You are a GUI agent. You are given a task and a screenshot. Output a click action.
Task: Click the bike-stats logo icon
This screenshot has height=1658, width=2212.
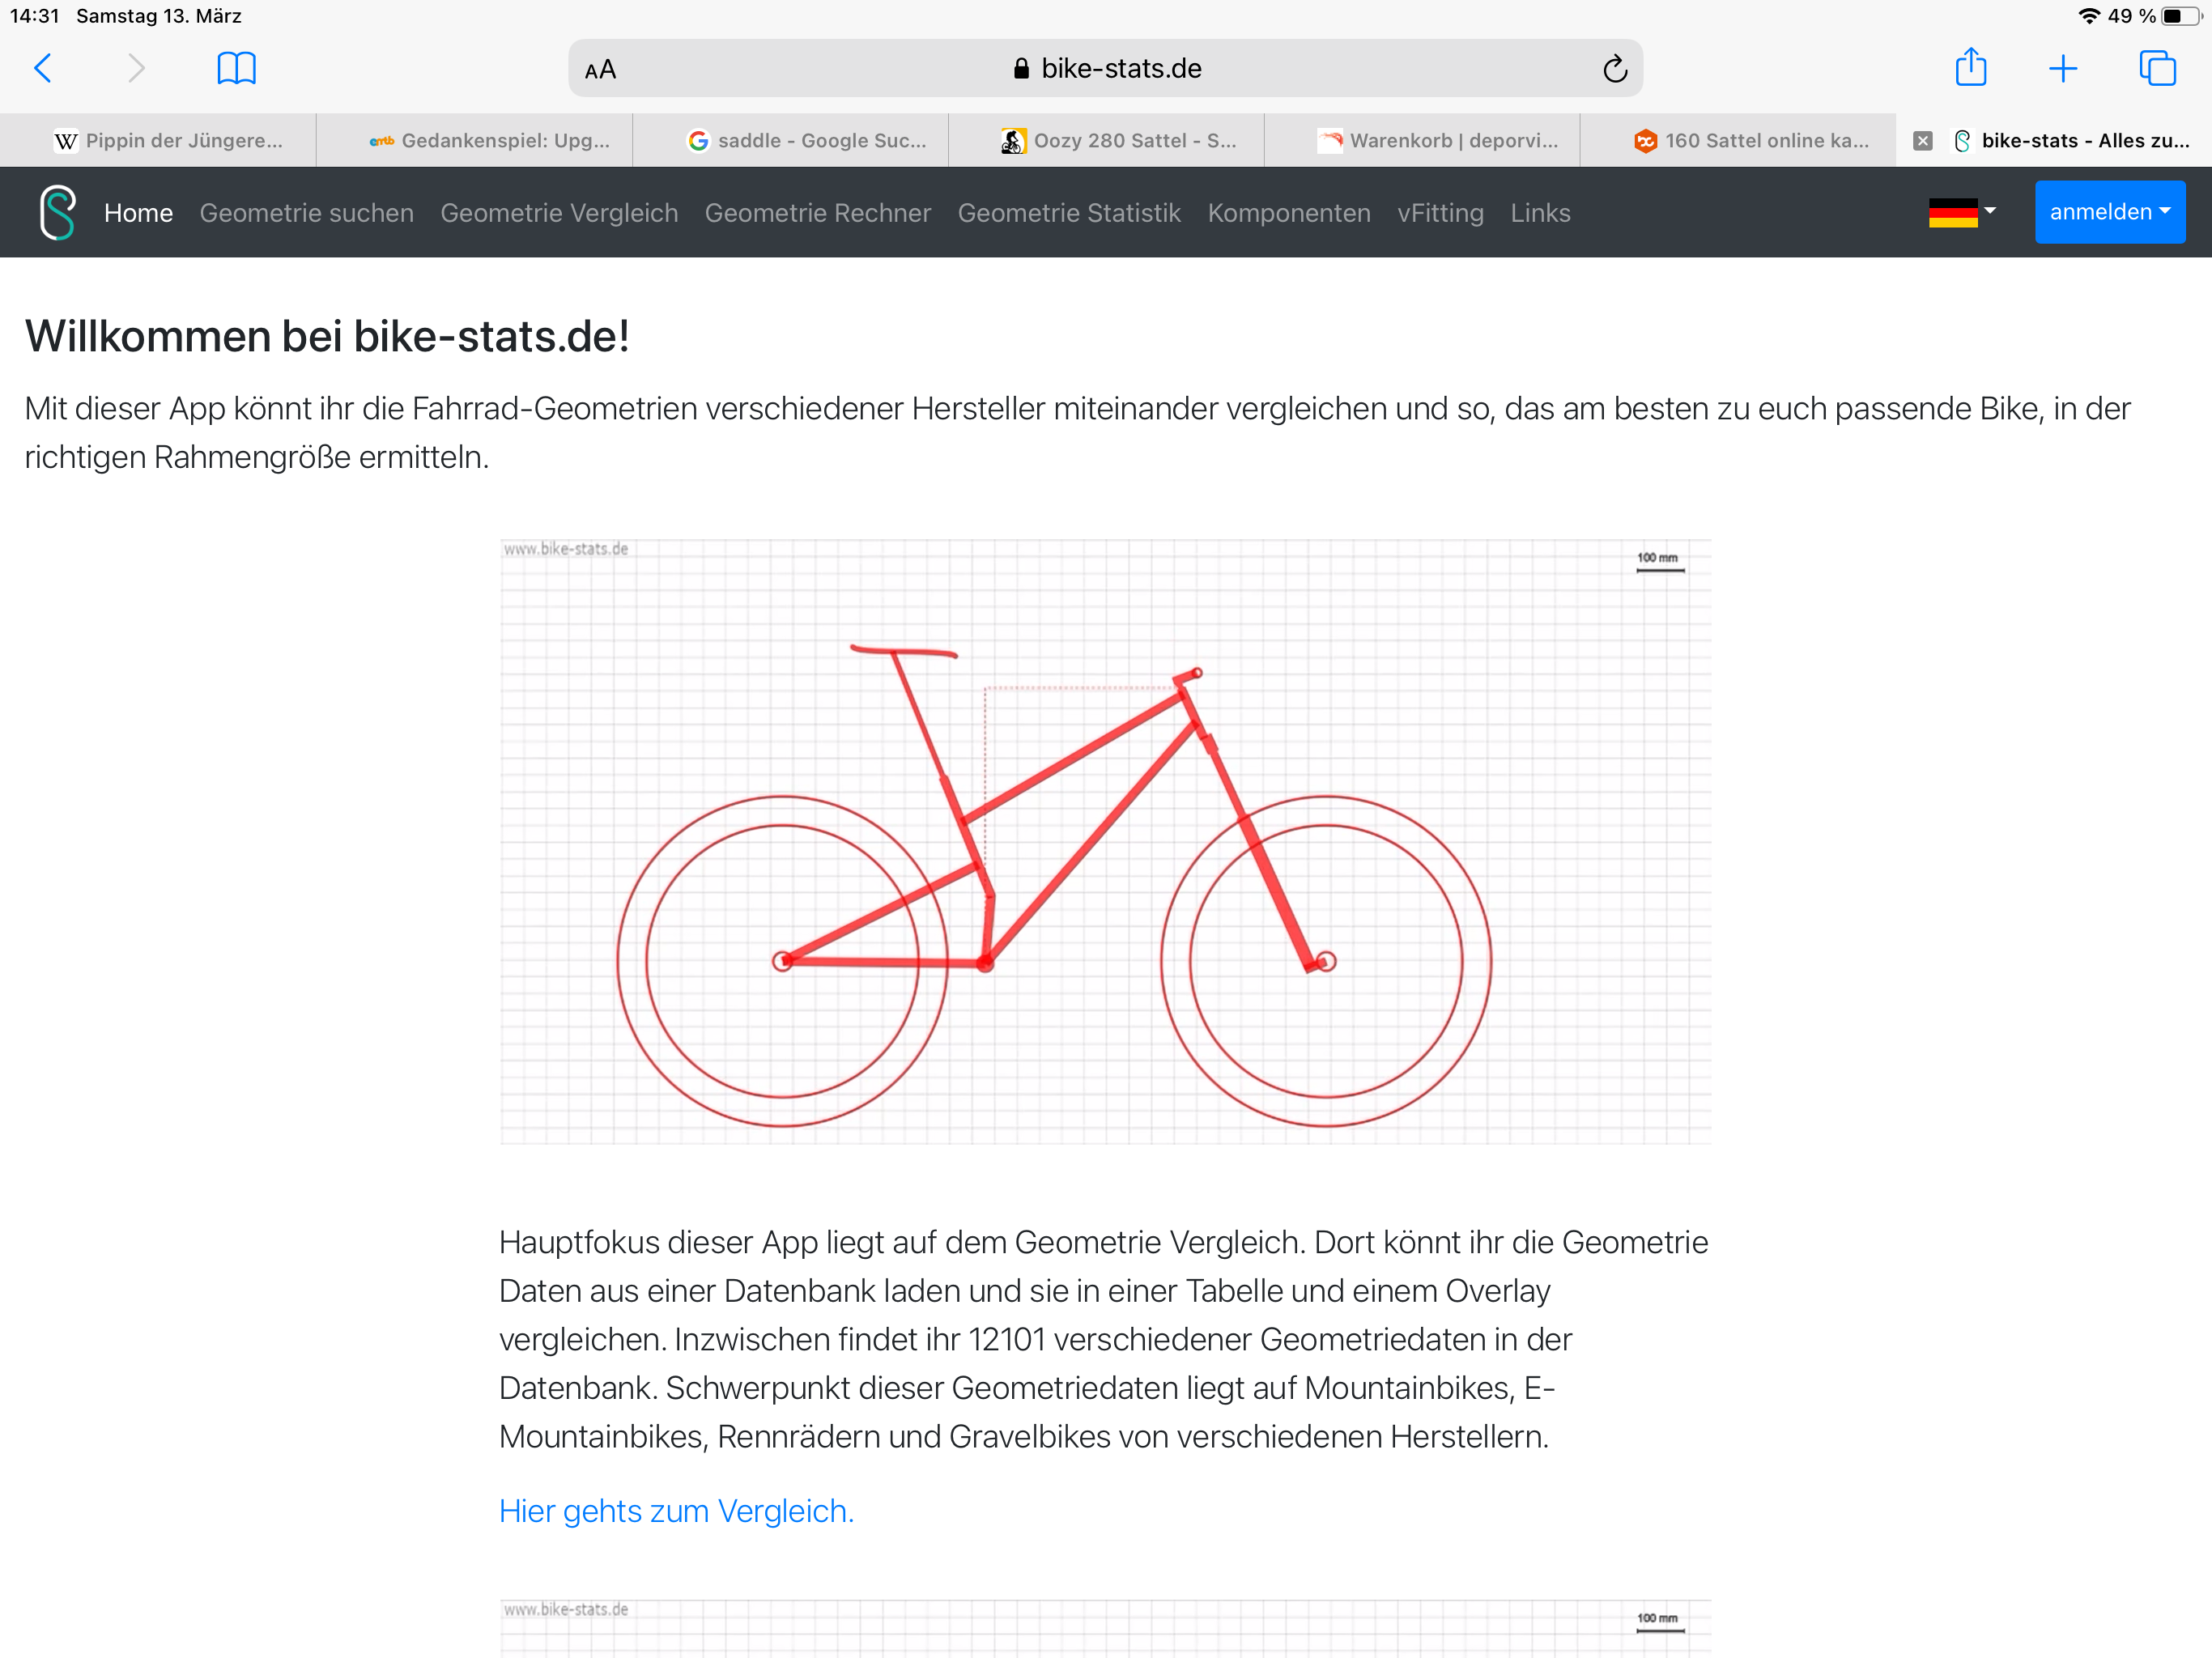click(58, 212)
